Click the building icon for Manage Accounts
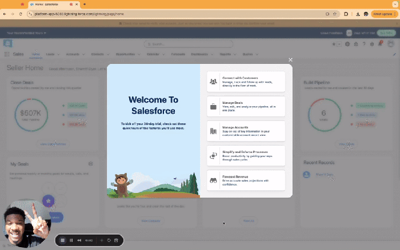 [x=213, y=131]
